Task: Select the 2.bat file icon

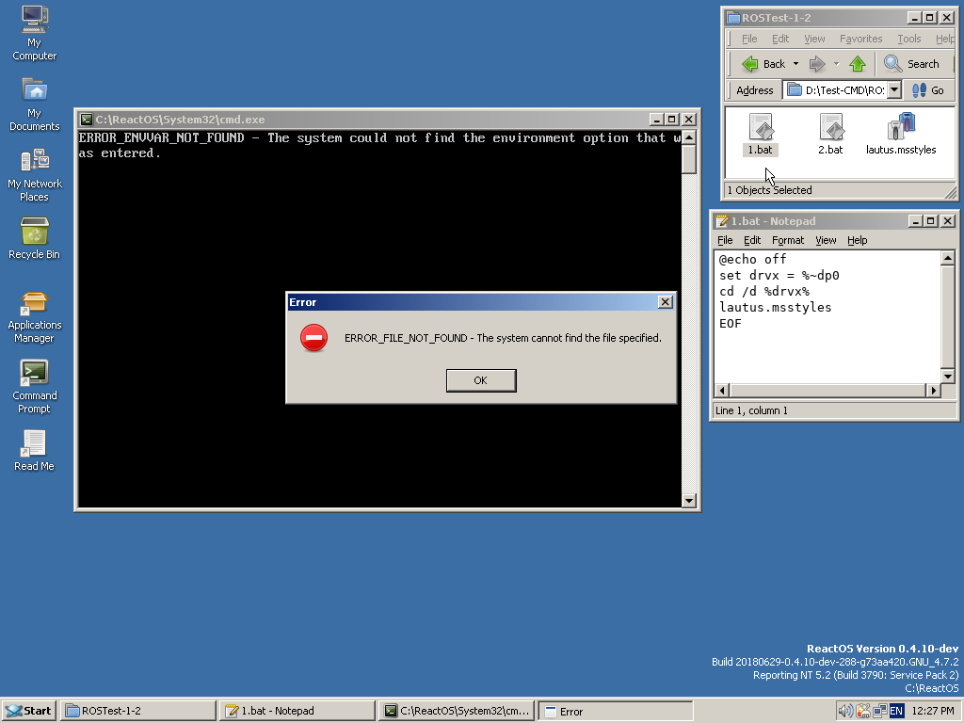Action: point(830,128)
